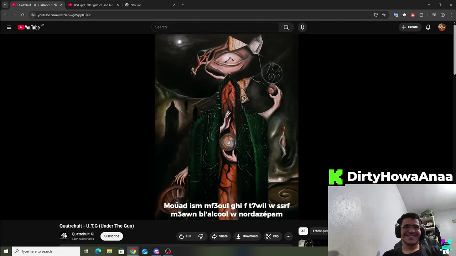Screen dimensions: 456x256
Task: Mute the Quatrehuit tab audio speaker icon
Action: pos(55,5)
